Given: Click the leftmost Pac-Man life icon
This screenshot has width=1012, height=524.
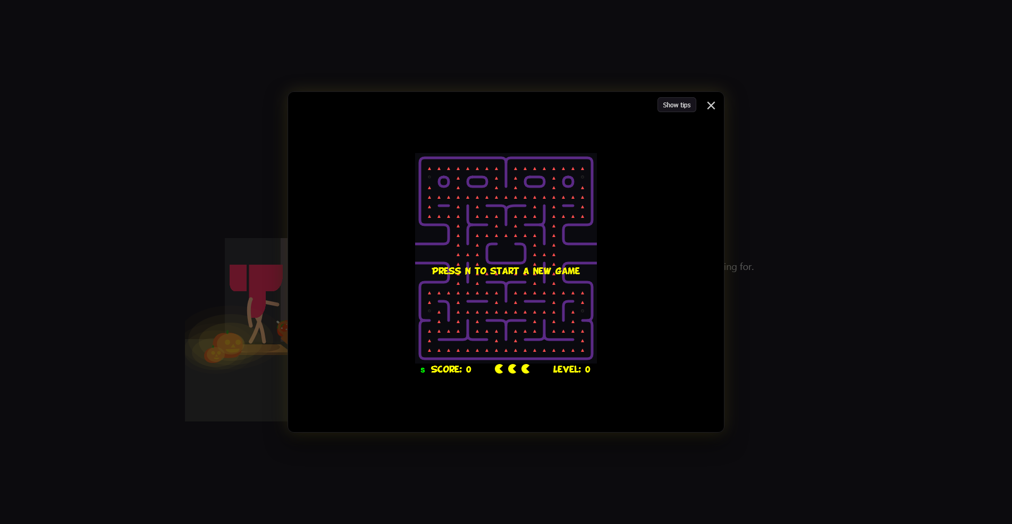Looking at the screenshot, I should [x=499, y=369].
